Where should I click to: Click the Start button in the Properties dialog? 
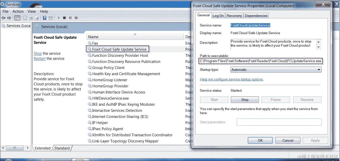point(214,100)
